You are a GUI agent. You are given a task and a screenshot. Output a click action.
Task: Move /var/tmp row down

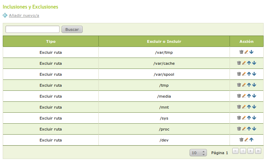coord(251,52)
